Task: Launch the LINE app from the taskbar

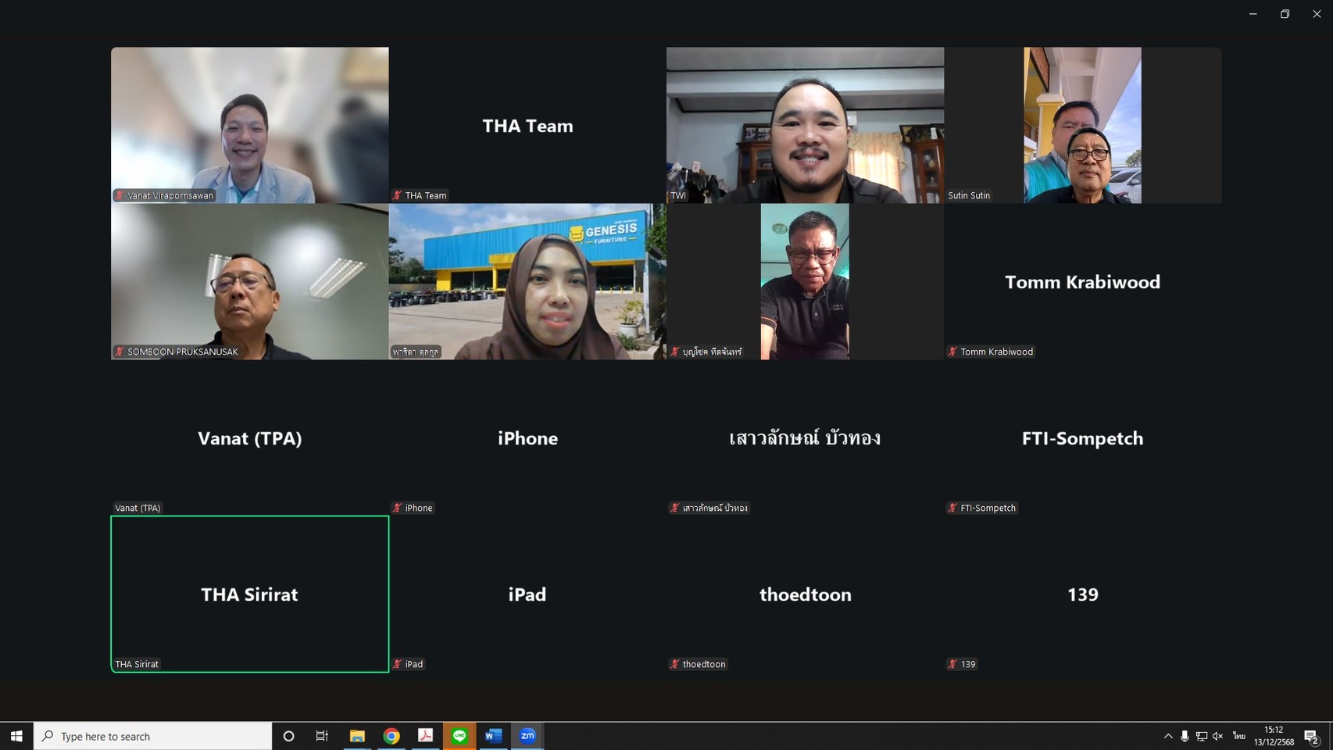Action: tap(459, 736)
